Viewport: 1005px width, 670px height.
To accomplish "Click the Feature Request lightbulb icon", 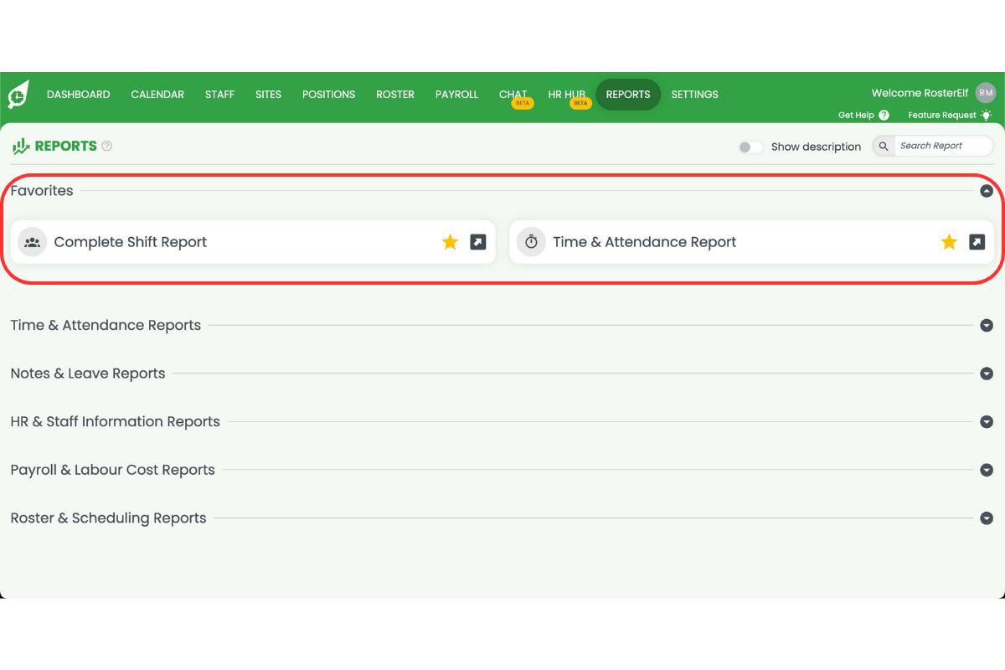I will 986,115.
